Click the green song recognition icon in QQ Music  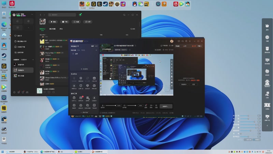tap(80, 15)
